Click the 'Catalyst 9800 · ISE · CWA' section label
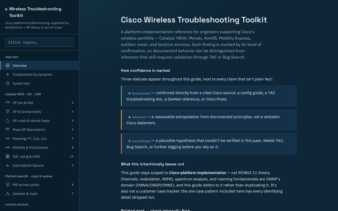Viewport: 338px width, 211px height. pyautogui.click(x=23, y=94)
